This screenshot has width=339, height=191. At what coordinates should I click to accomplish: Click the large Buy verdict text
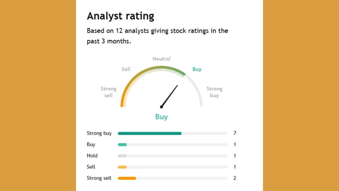[161, 117]
